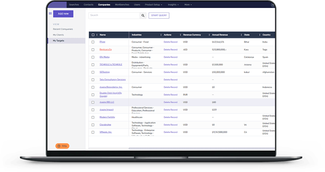
Task: Click the Industries column header
Action: (x=137, y=35)
